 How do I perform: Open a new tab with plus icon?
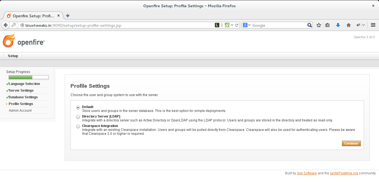coord(68,16)
